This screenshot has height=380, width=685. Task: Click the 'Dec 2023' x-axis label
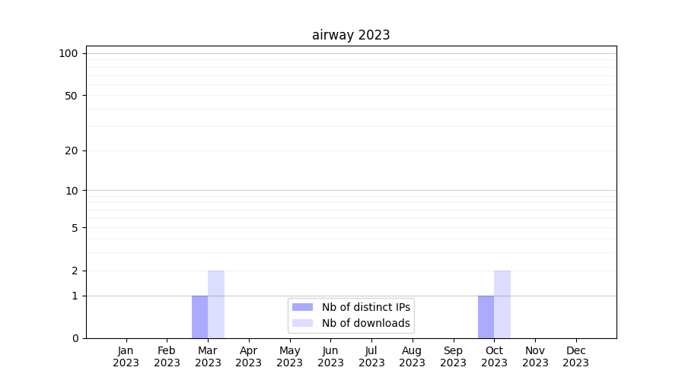576,356
